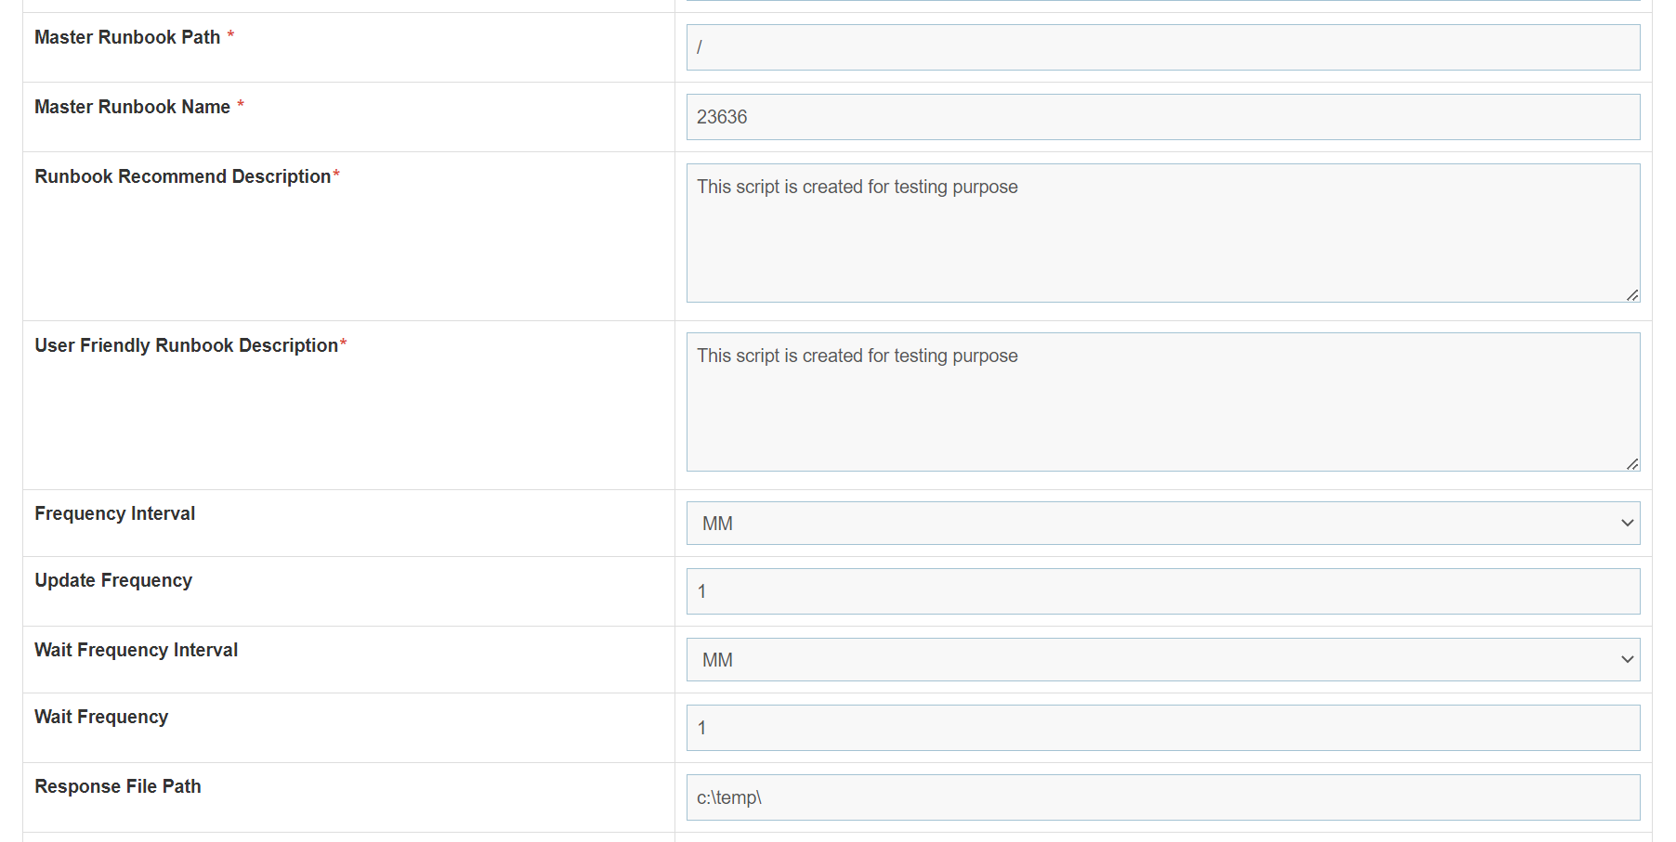Click inside the User Friendly Runbook Description text area
The width and height of the screenshot is (1676, 842).
pyautogui.click(x=1162, y=402)
